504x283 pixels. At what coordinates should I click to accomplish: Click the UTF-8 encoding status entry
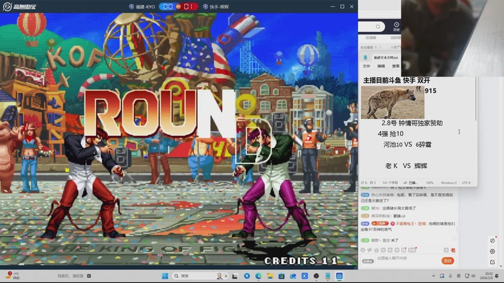pyautogui.click(x=466, y=183)
